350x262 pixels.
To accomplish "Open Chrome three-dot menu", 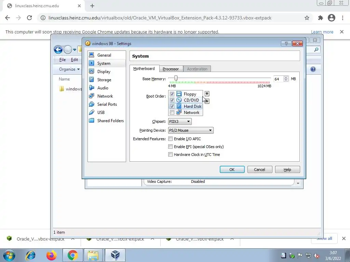I will pos(342,18).
